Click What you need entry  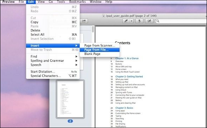tap(122, 79)
